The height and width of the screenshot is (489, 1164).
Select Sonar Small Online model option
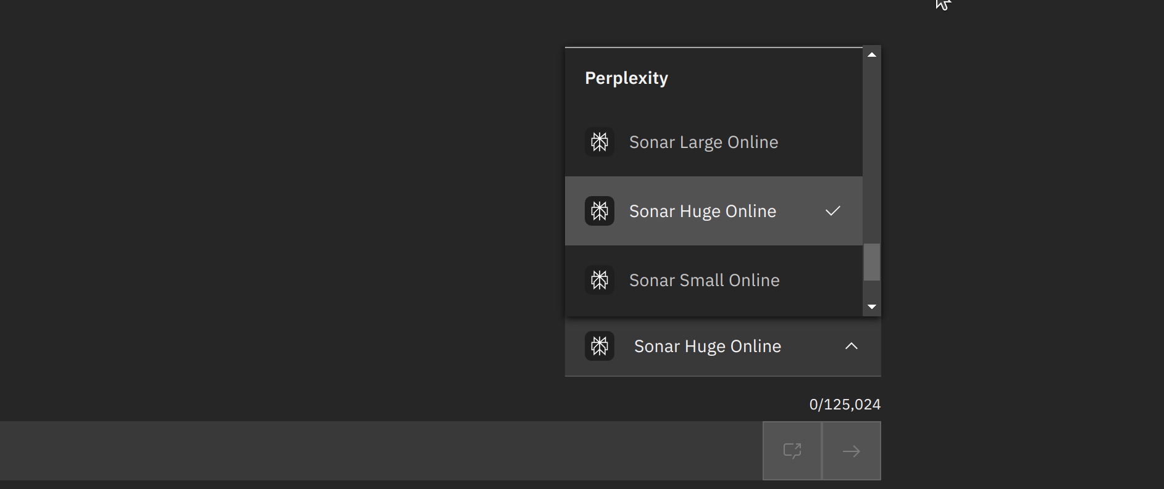click(x=704, y=280)
